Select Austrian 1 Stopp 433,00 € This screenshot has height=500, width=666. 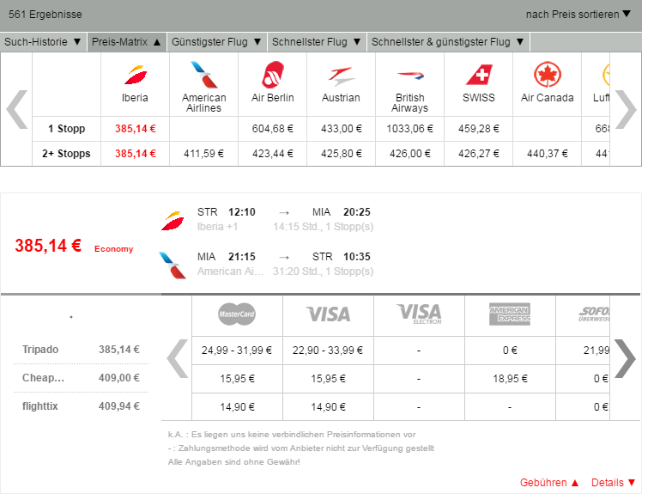pyautogui.click(x=341, y=128)
